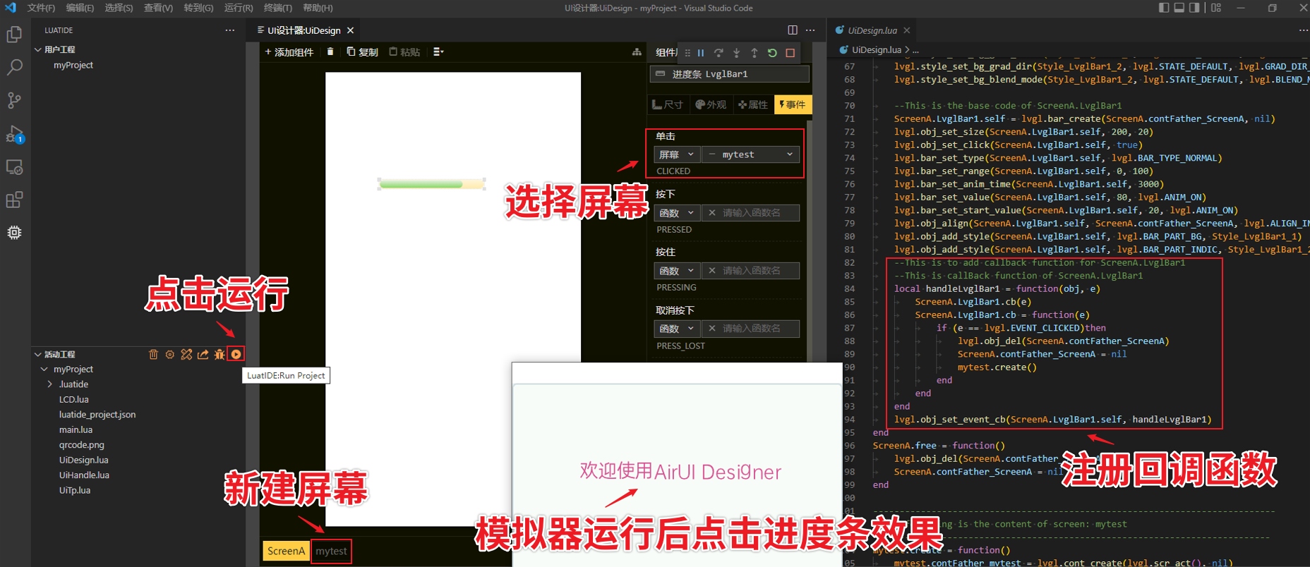Click the debug project bug icon
Image resolution: width=1310 pixels, height=567 pixels.
(220, 354)
